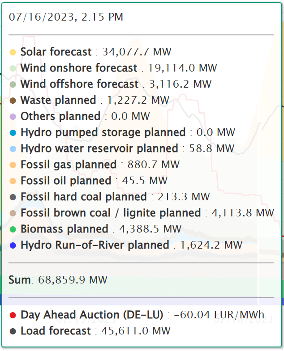284x351 pixels.
Task: Click the purple Others planned dot
Action: (13, 117)
